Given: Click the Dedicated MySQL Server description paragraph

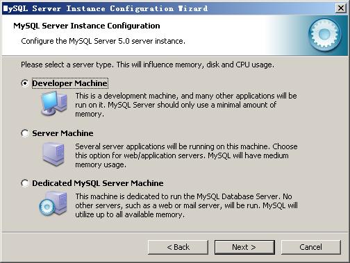Looking at the screenshot, I should pos(186,205).
